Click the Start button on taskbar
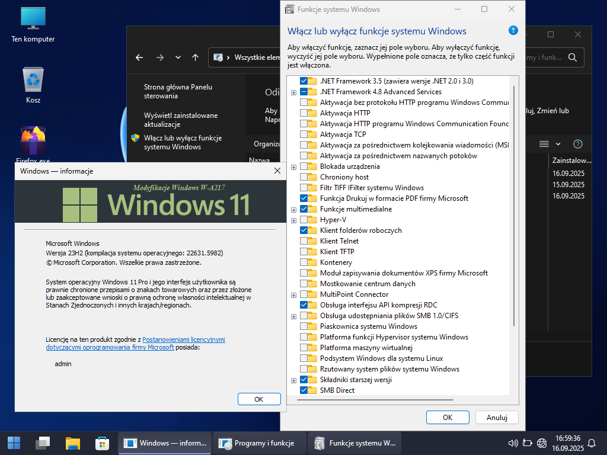Viewport: 607px width, 455px height. pyautogui.click(x=14, y=443)
